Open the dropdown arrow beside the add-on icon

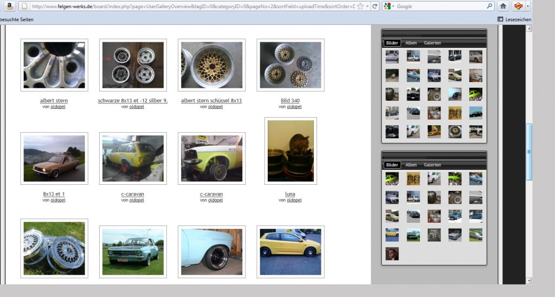pos(527,6)
